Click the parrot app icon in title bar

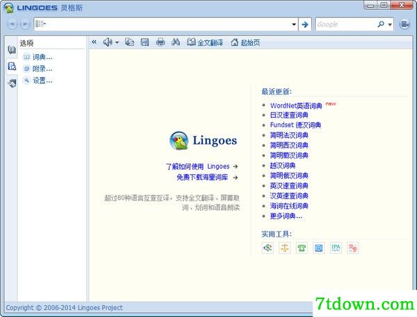point(9,8)
